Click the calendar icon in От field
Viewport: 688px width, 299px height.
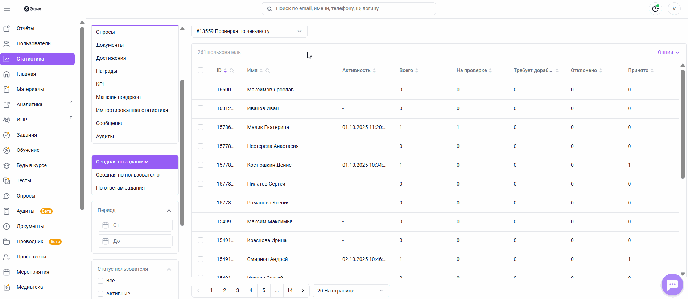coord(106,225)
